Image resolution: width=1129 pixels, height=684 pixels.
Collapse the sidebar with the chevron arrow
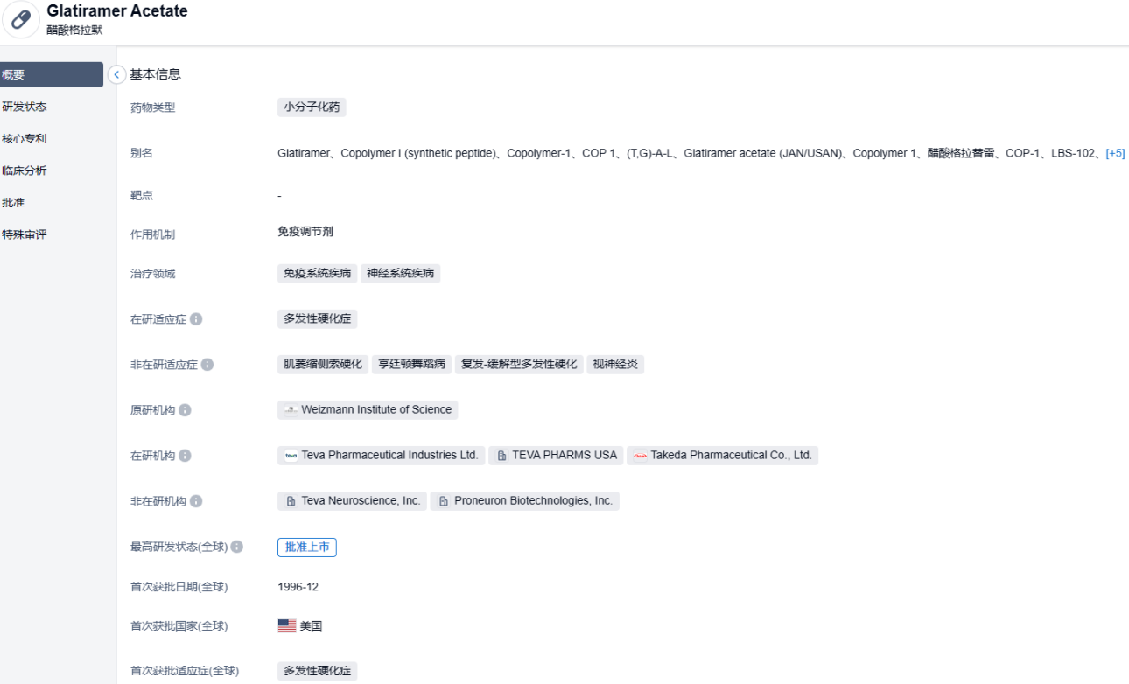(116, 75)
